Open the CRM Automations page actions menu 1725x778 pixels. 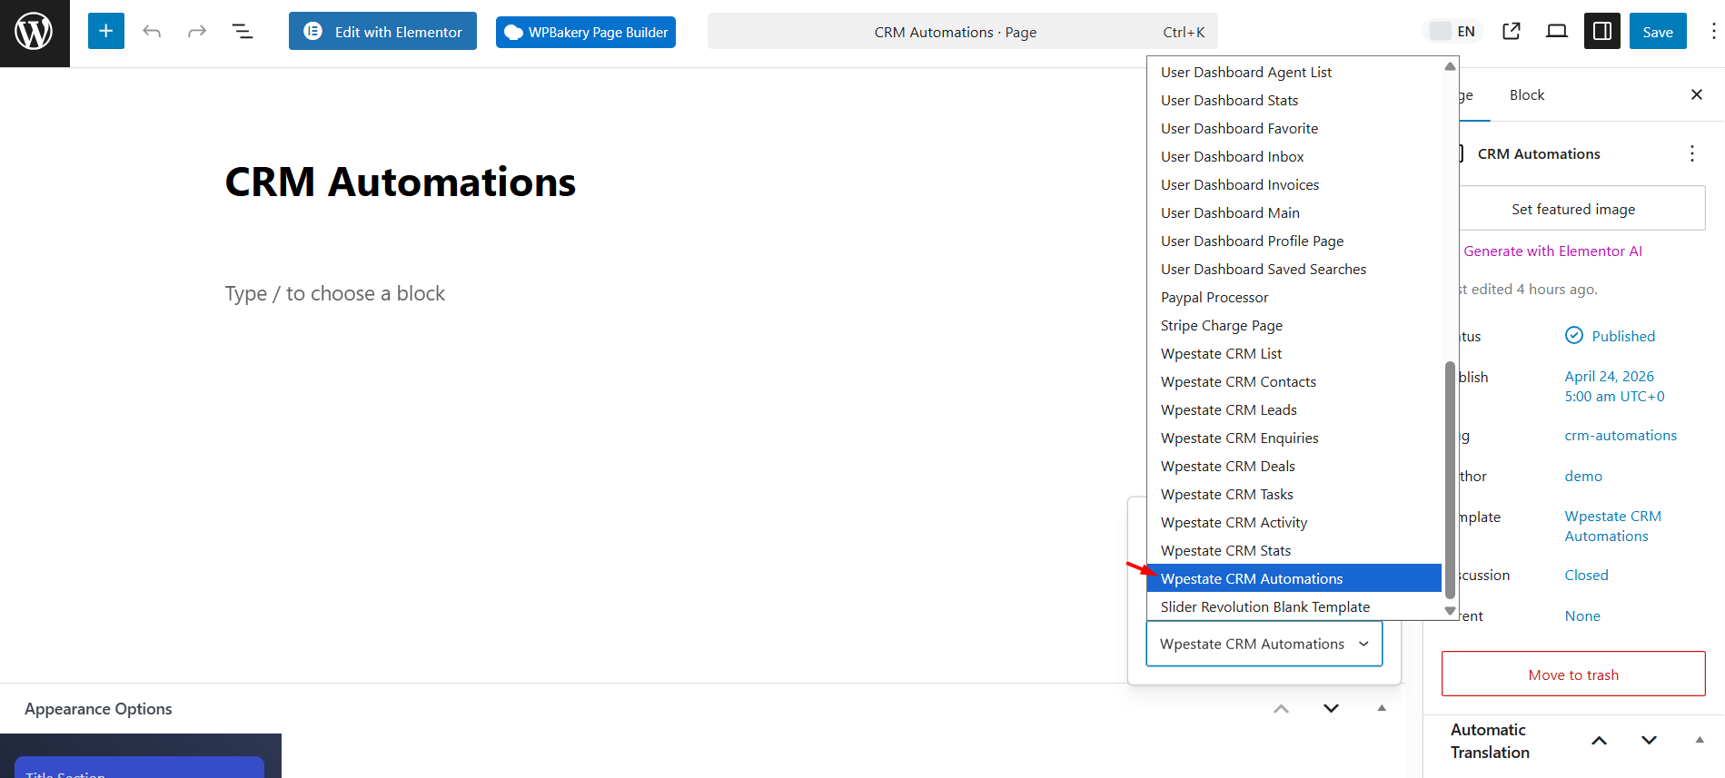click(1691, 153)
